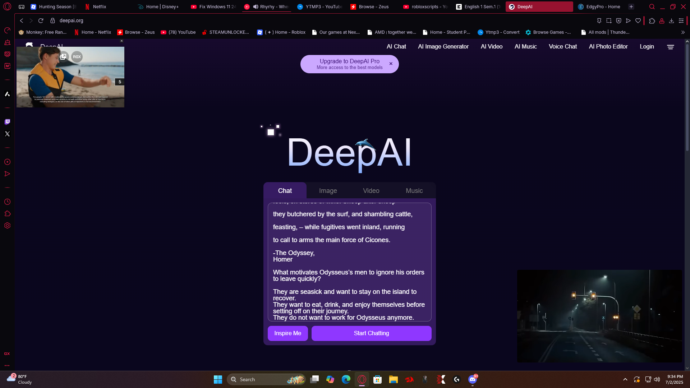690x388 pixels.
Task: Close the video popout in top-left
Action: click(121, 41)
